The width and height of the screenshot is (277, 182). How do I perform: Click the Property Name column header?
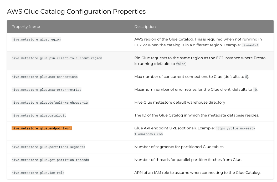(x=26, y=27)
